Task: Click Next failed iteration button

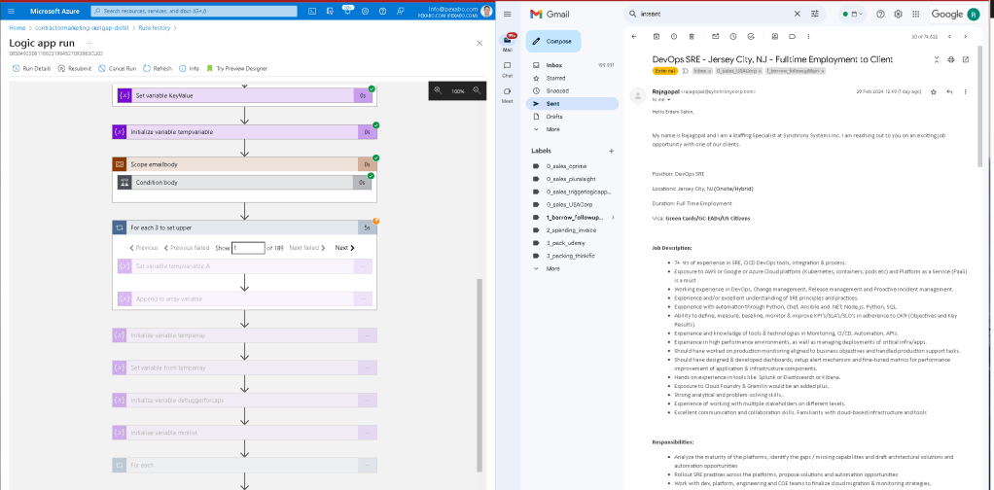Action: pyautogui.click(x=307, y=248)
